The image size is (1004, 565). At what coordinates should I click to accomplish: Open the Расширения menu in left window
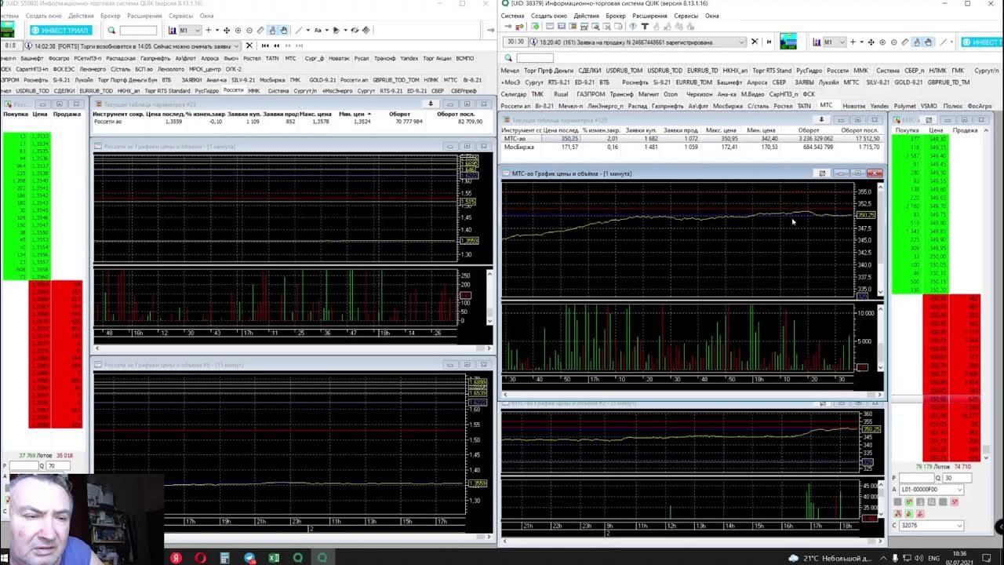point(144,16)
